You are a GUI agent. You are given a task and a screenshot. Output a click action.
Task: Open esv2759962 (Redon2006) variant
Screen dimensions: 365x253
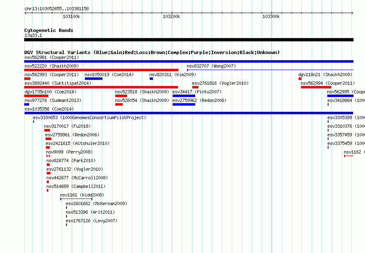point(199,100)
